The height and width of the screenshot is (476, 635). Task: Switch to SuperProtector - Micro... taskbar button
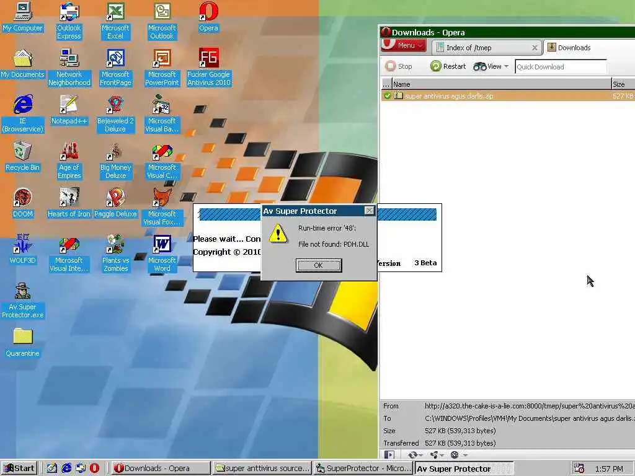pyautogui.click(x=363, y=469)
